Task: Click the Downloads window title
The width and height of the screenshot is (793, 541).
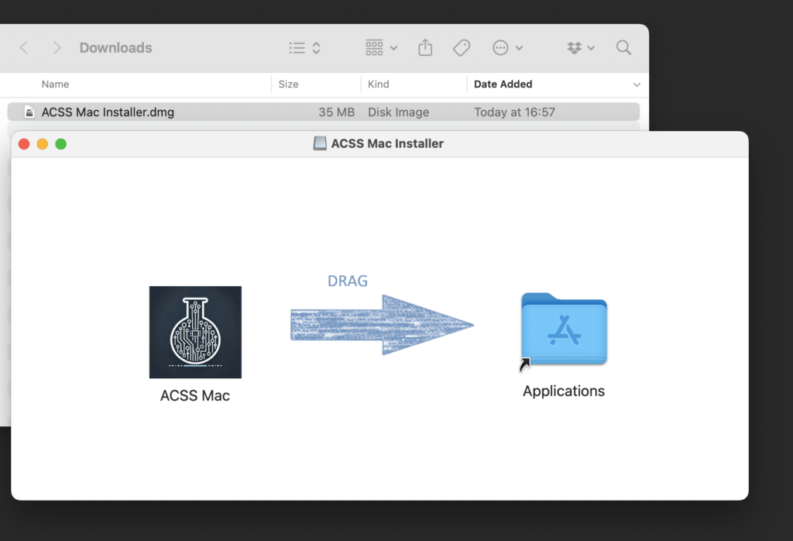Action: pos(116,47)
